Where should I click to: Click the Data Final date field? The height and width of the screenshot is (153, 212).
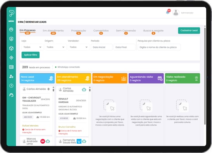124,47
